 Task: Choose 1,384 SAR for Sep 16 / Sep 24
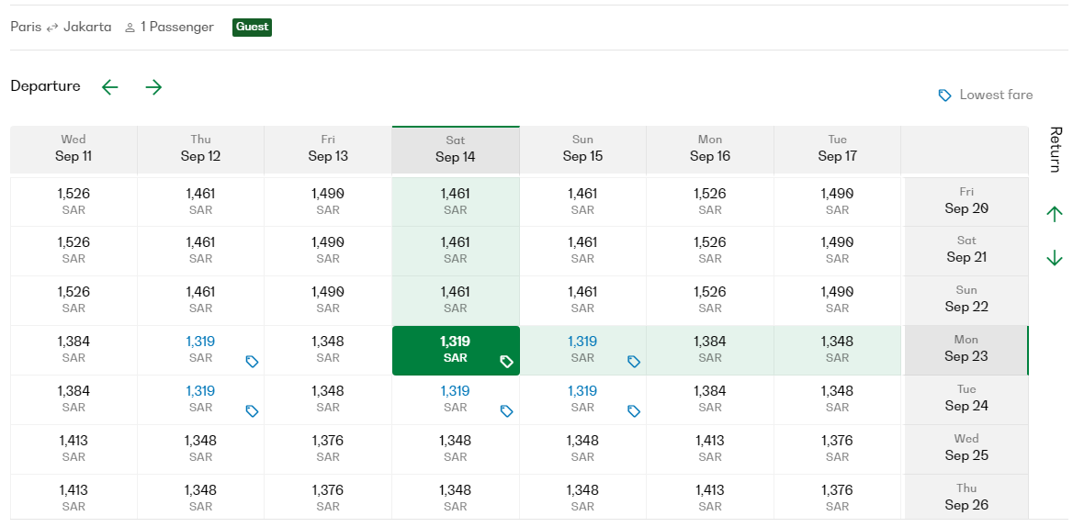pyautogui.click(x=710, y=399)
